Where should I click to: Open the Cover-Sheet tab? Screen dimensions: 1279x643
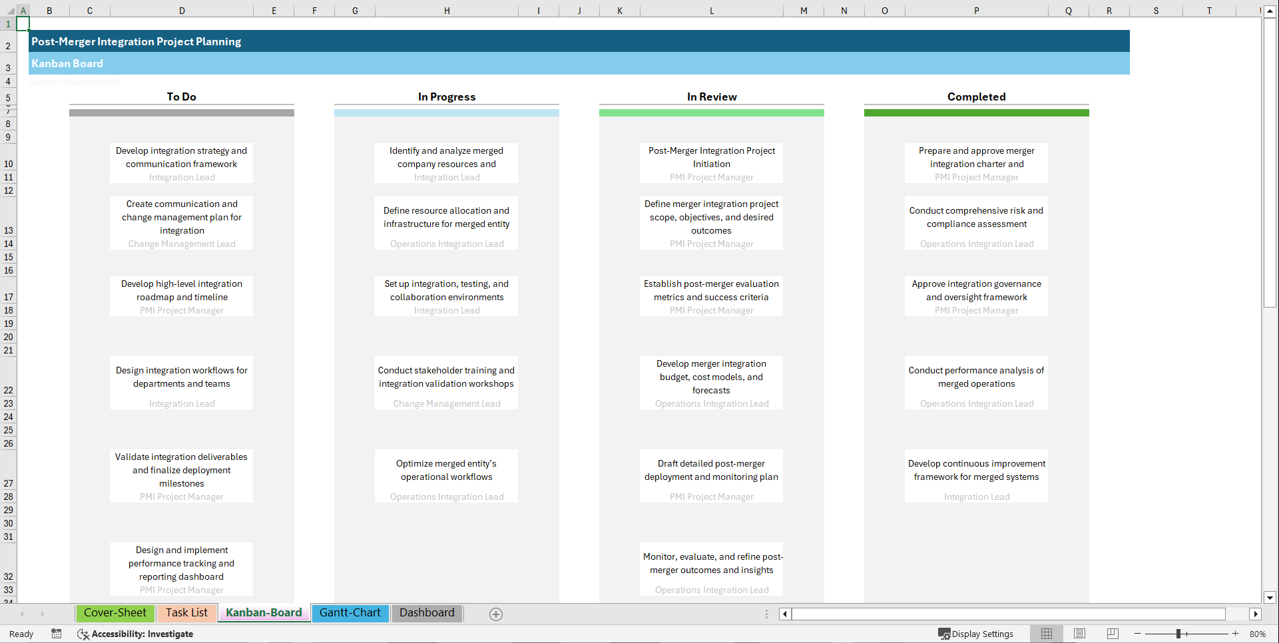pos(115,613)
